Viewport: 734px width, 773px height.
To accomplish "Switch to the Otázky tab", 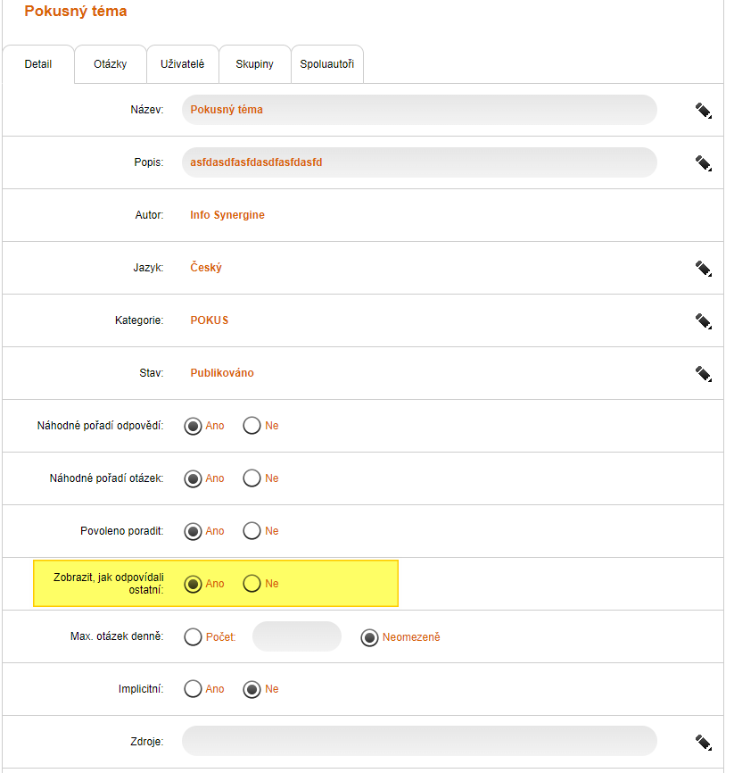I will point(110,64).
